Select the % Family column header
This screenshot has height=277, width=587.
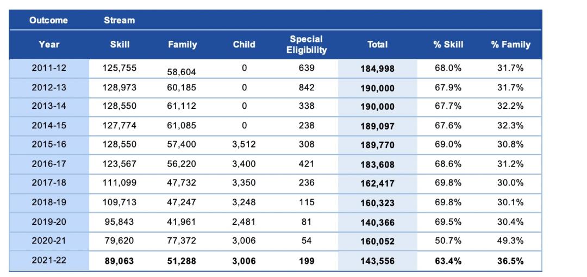point(510,45)
